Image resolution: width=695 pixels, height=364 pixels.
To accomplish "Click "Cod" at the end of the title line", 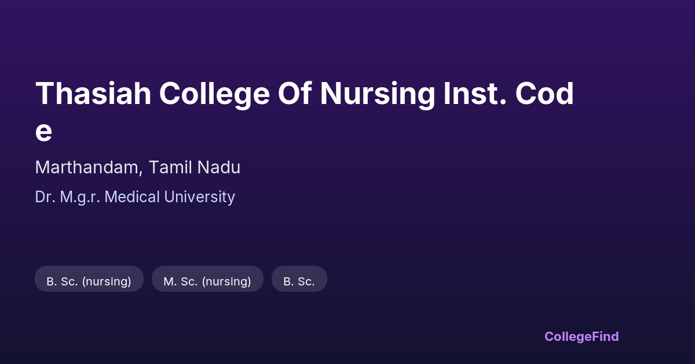I will (544, 94).
